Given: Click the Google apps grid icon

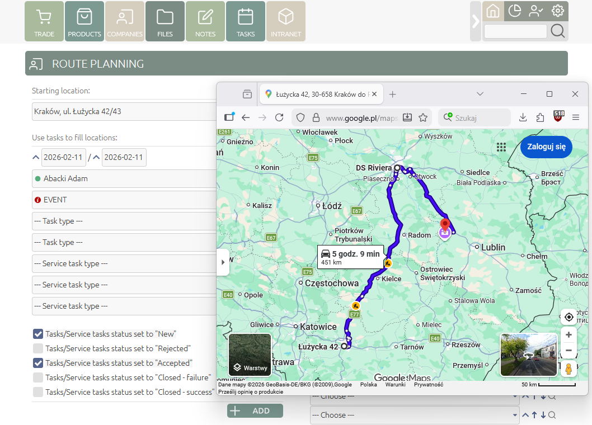Looking at the screenshot, I should (x=501, y=147).
